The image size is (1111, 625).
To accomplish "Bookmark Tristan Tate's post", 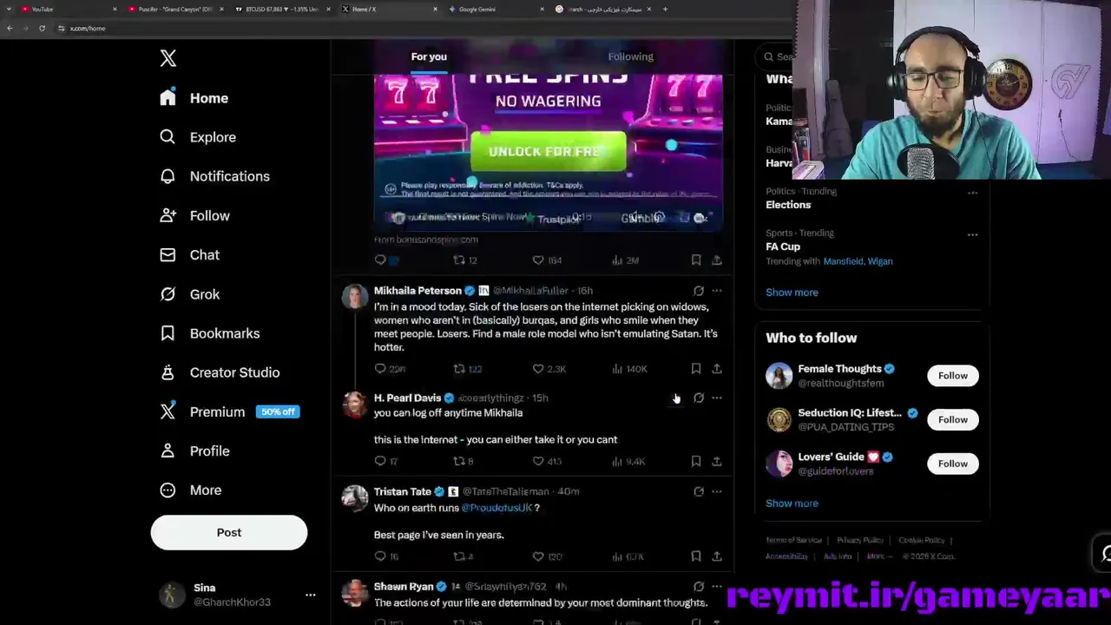I will 696,556.
